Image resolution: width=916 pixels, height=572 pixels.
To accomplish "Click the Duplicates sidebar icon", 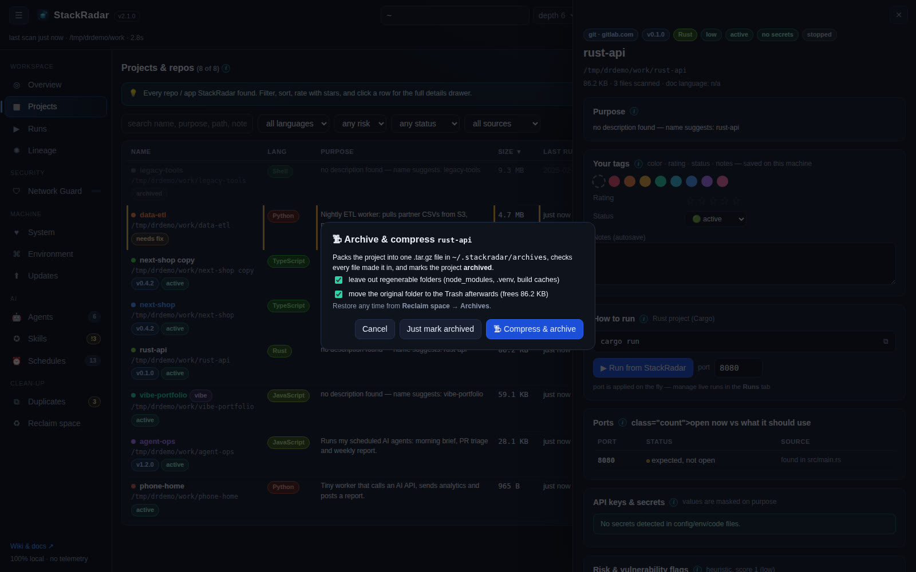I will [17, 402].
